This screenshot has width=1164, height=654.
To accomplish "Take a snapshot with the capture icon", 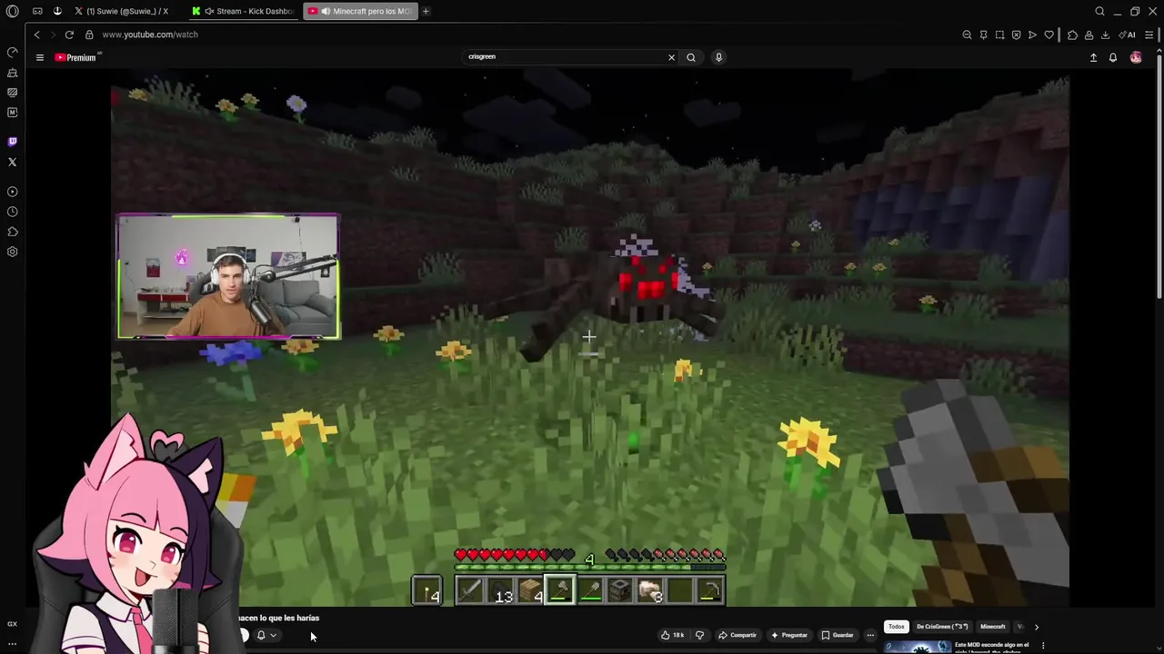I will click(999, 35).
